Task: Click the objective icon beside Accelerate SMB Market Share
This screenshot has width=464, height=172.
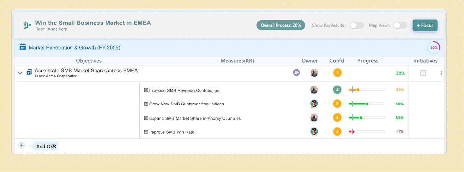Action: tap(29, 73)
